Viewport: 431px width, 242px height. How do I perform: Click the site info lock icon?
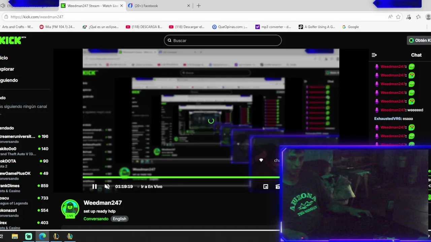tap(6, 17)
